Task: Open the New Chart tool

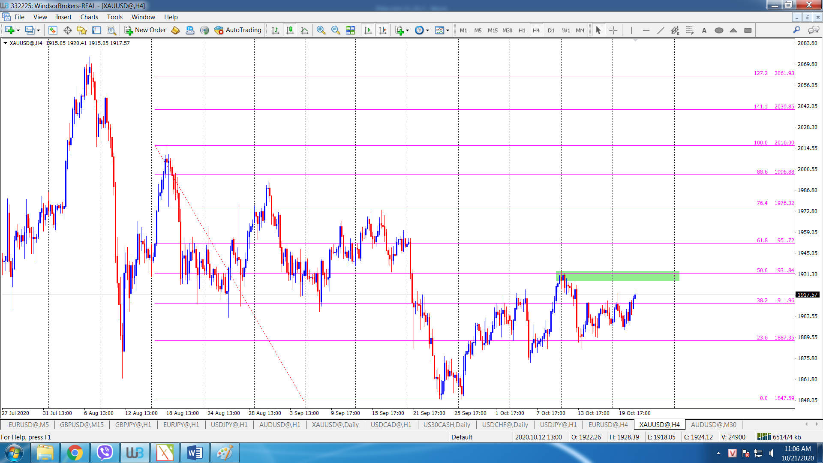Action: point(9,30)
